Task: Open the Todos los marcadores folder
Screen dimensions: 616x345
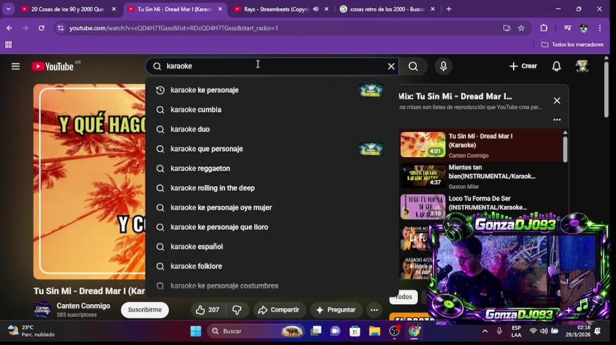Action: tap(572, 45)
